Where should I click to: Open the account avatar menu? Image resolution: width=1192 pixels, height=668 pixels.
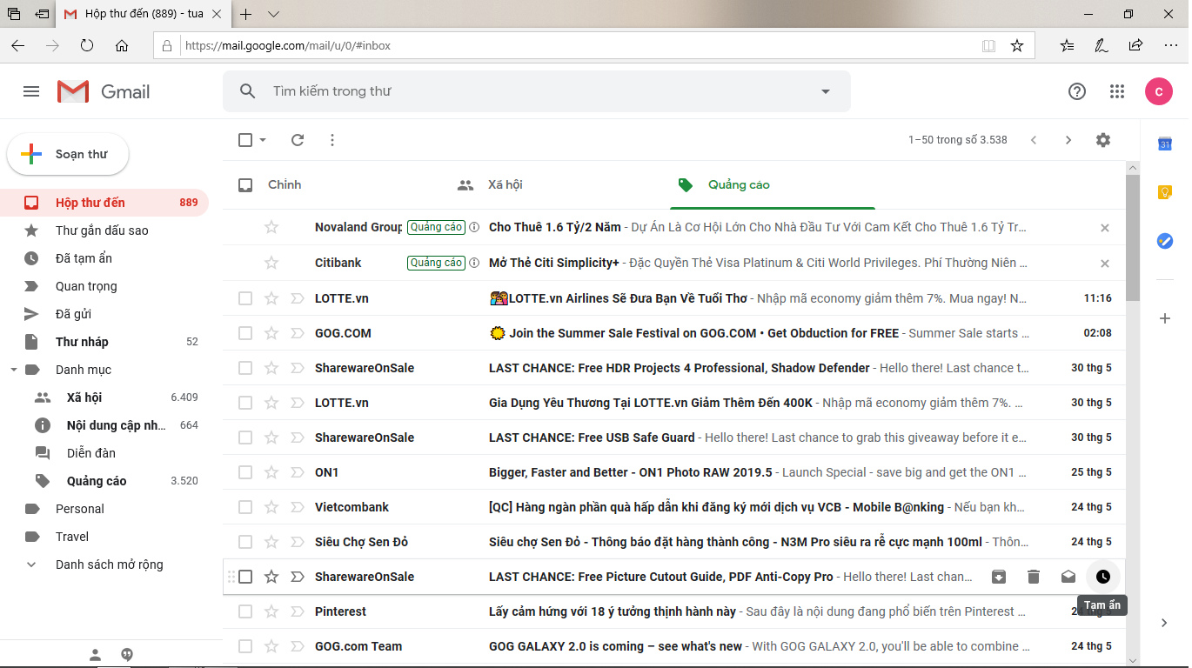[1159, 91]
